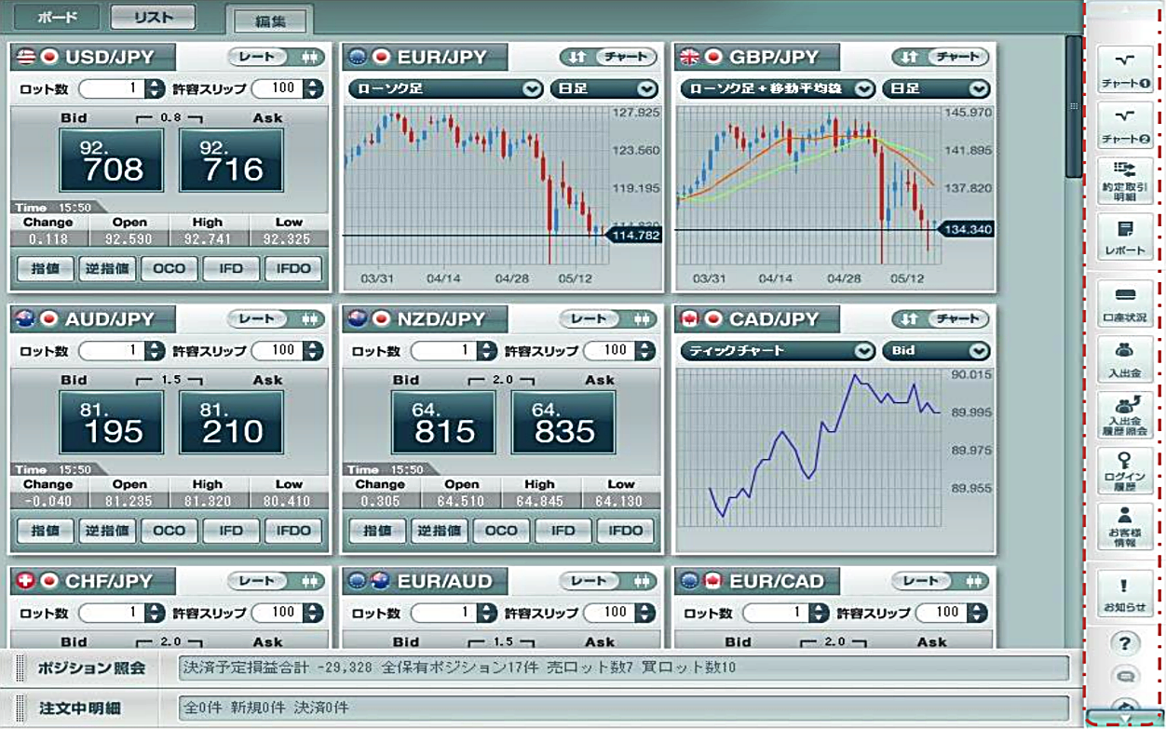Click the speech bubble chat icon

pyautogui.click(x=1124, y=676)
